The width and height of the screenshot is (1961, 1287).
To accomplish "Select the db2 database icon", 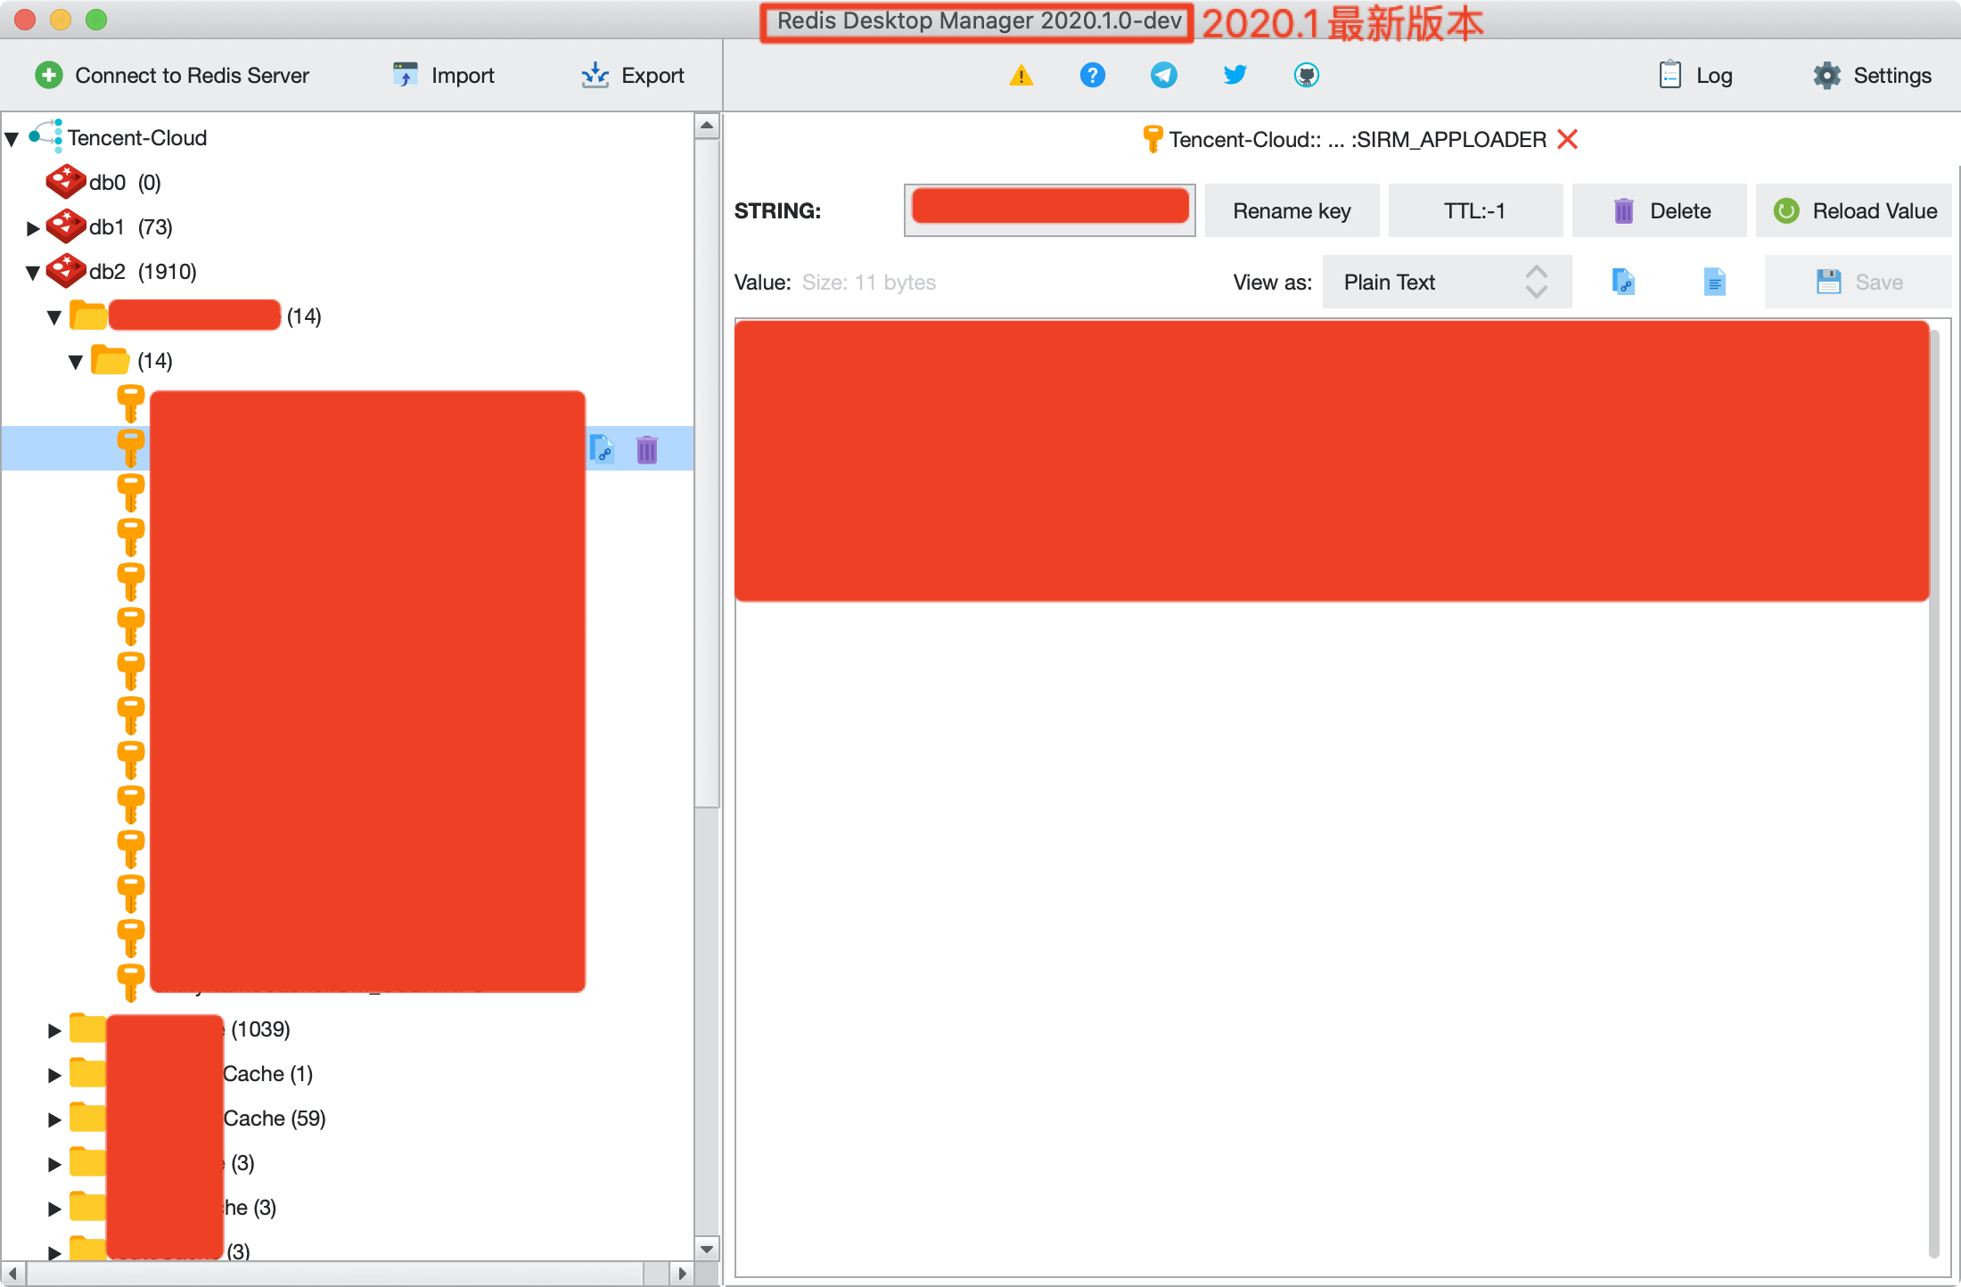I will [x=66, y=271].
